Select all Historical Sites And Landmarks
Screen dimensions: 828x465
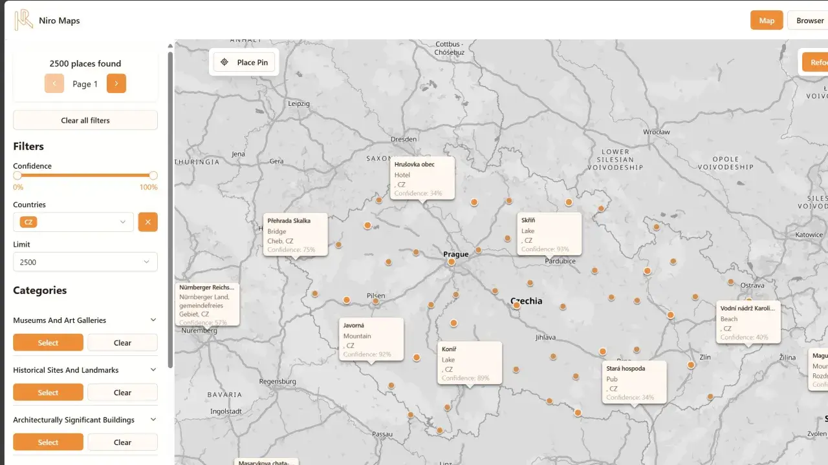coord(48,392)
